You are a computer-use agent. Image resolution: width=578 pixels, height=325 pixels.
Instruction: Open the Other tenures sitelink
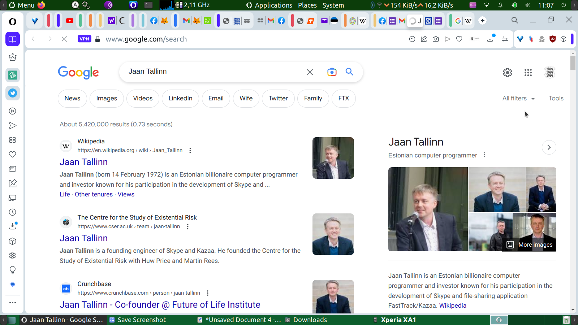point(94,194)
